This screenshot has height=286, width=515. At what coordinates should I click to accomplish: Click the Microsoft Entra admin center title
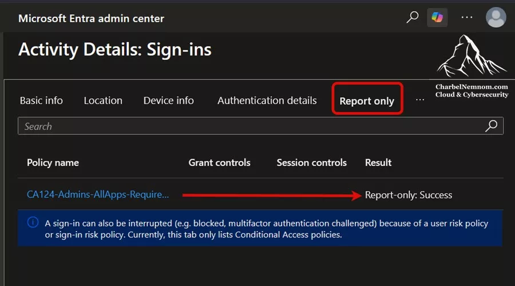click(92, 18)
